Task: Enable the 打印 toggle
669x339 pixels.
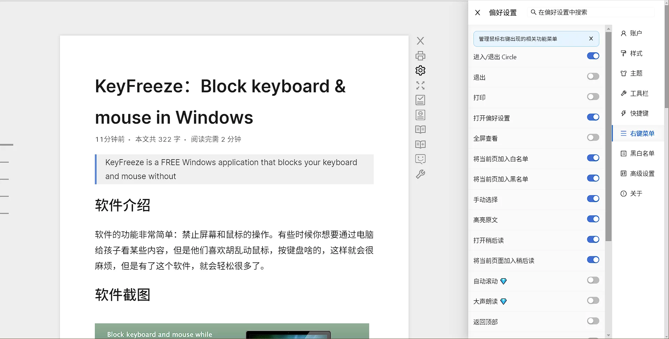Action: [593, 97]
